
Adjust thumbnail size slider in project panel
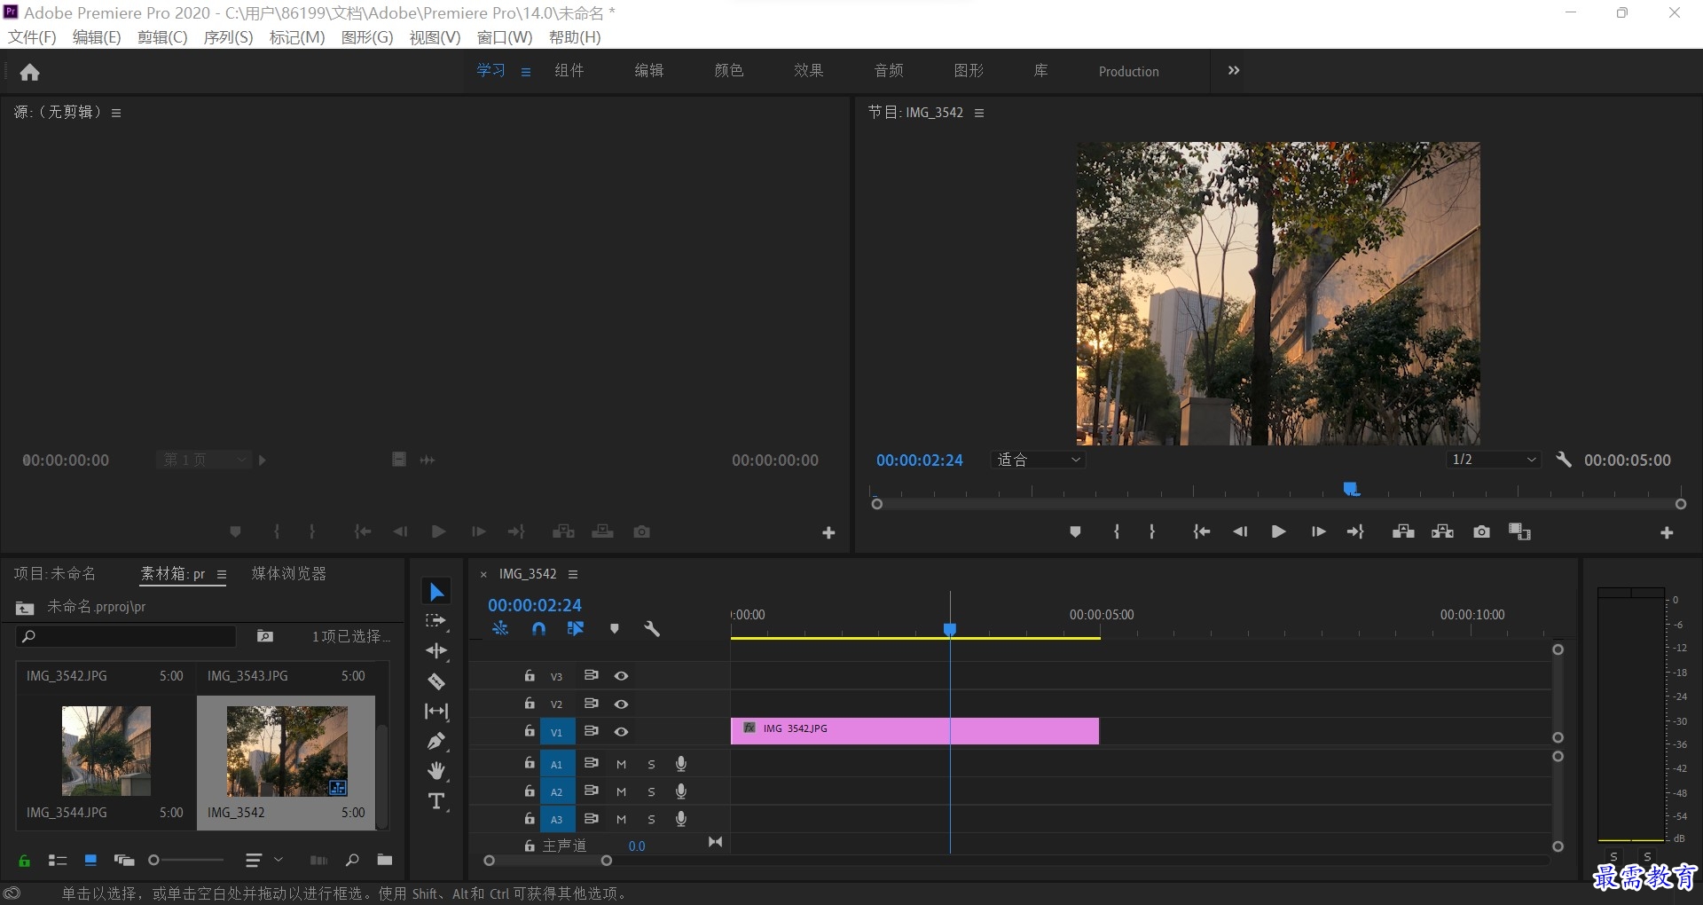point(186,860)
